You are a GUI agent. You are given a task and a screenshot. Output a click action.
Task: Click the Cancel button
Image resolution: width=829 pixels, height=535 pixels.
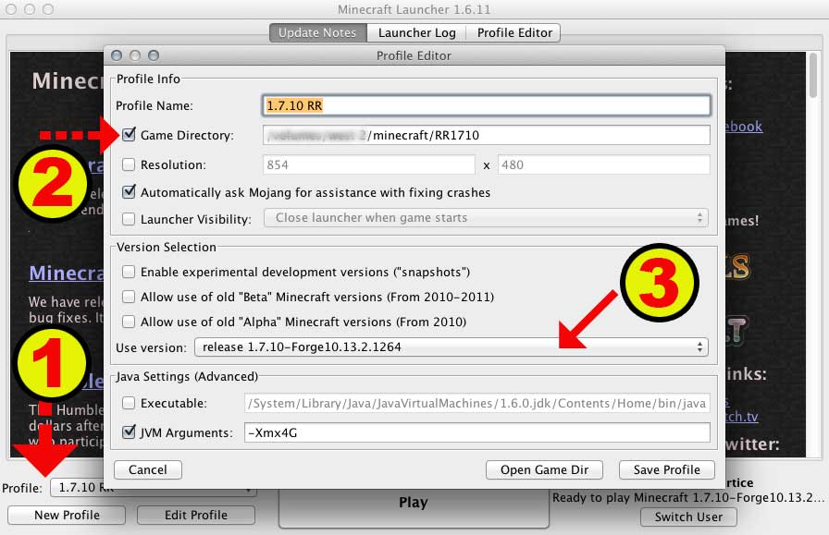tap(148, 469)
